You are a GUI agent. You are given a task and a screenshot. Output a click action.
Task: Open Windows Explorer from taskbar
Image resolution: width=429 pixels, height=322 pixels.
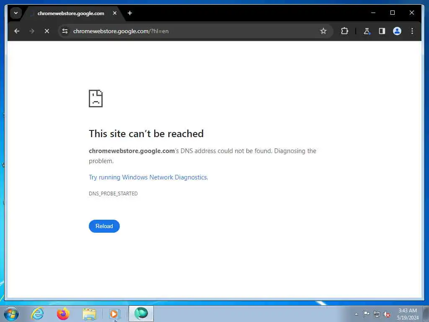click(90, 314)
